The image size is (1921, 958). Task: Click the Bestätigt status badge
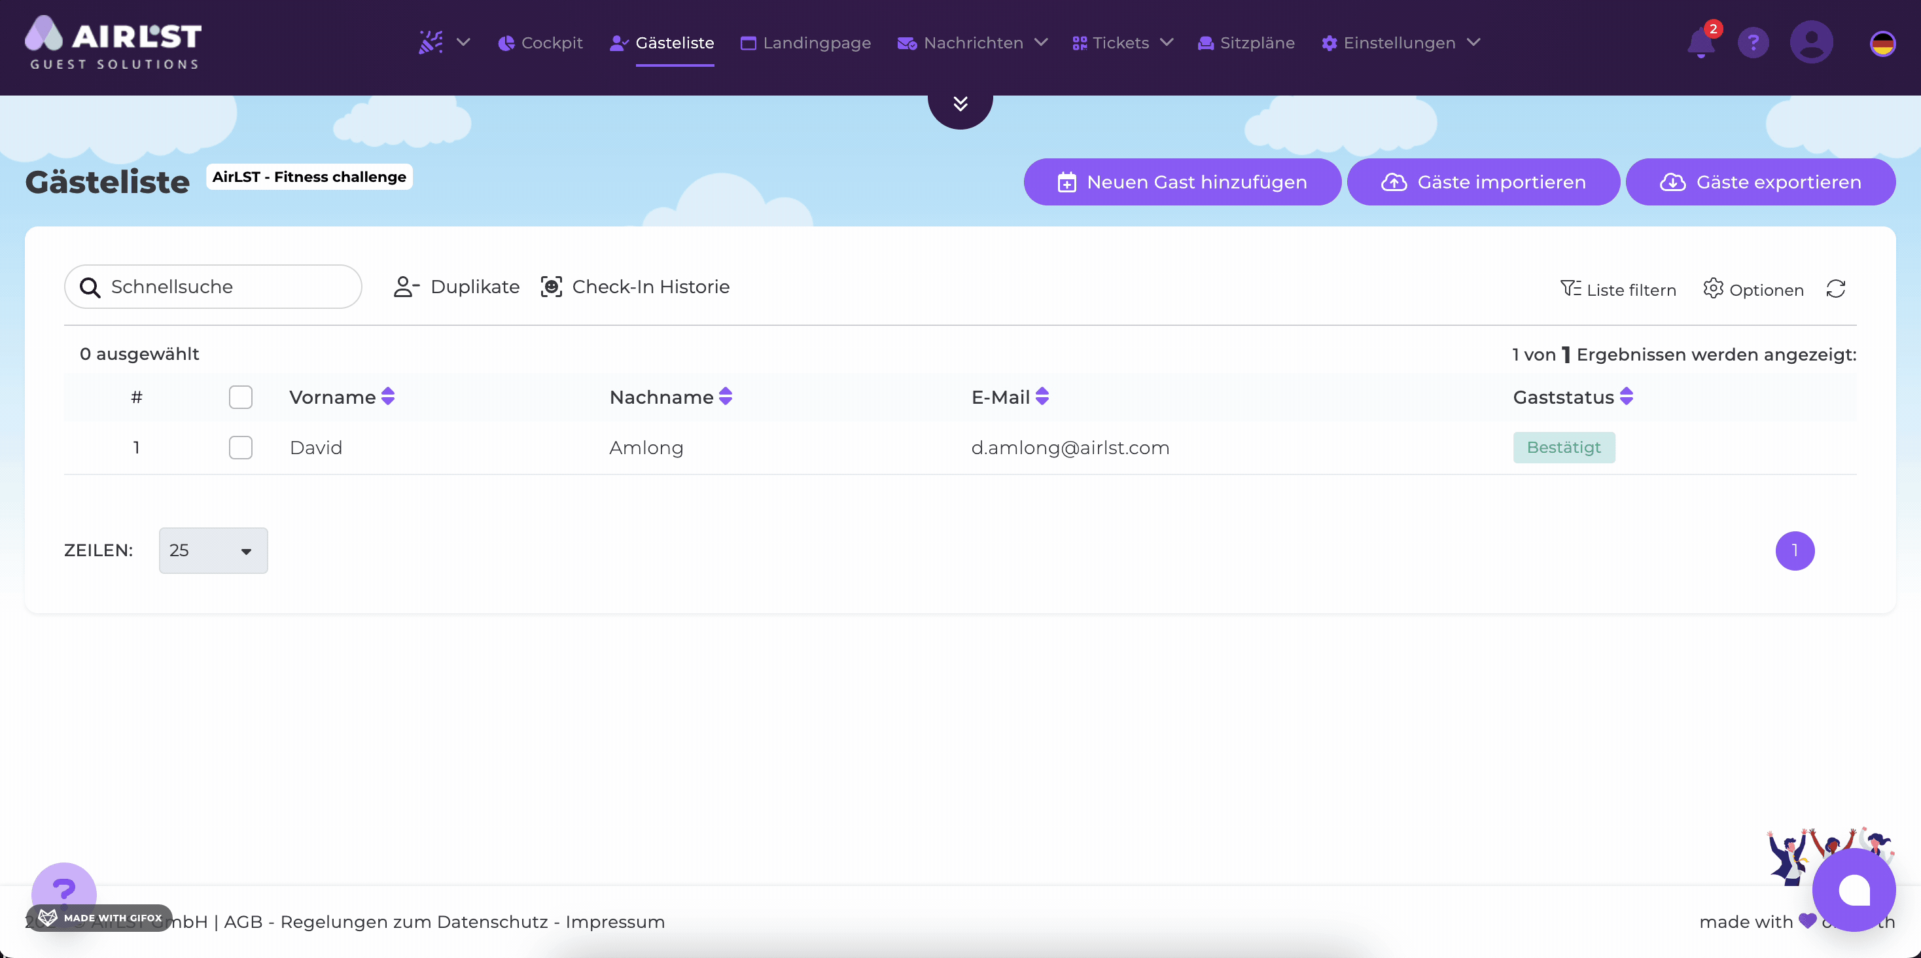(x=1564, y=448)
